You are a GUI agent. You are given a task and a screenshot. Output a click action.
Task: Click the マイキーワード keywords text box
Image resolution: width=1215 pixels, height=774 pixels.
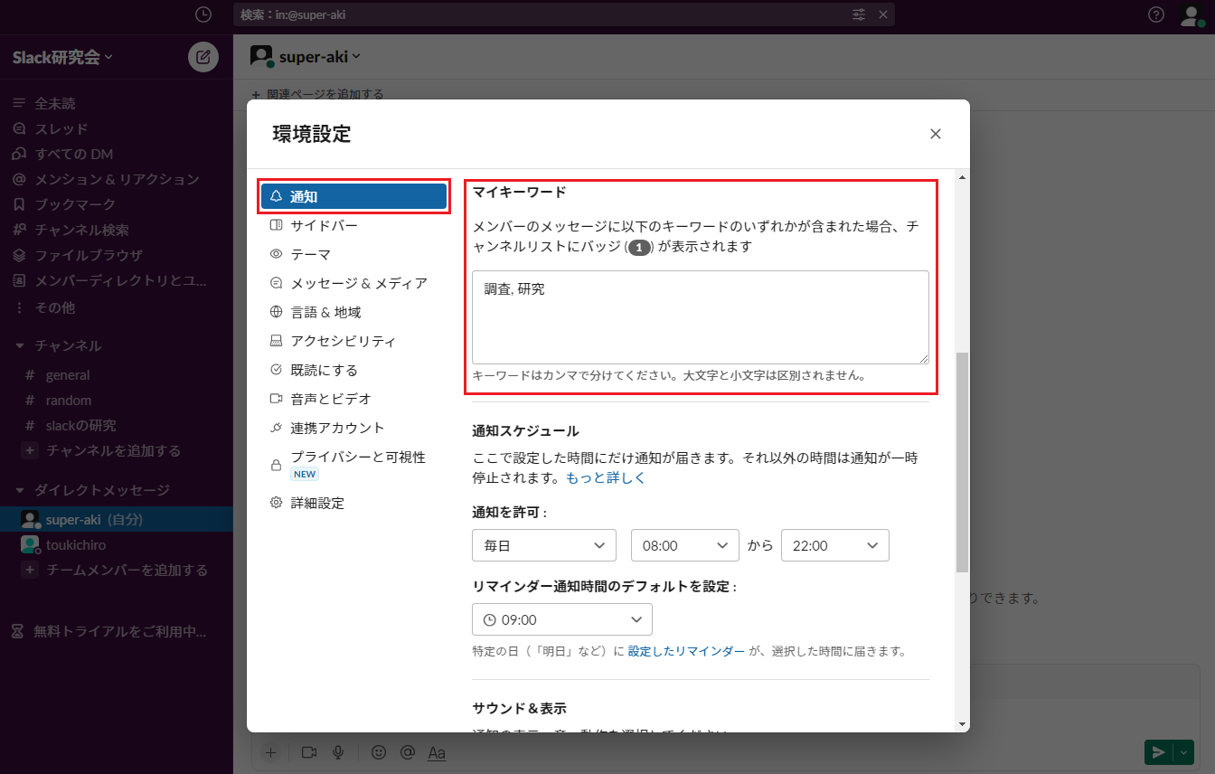pyautogui.click(x=700, y=317)
